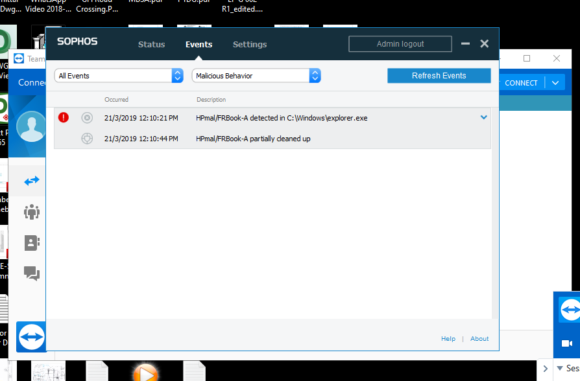Expand the HPmal/FRBook-A detection event chevron
The height and width of the screenshot is (381, 580).
pyautogui.click(x=483, y=118)
